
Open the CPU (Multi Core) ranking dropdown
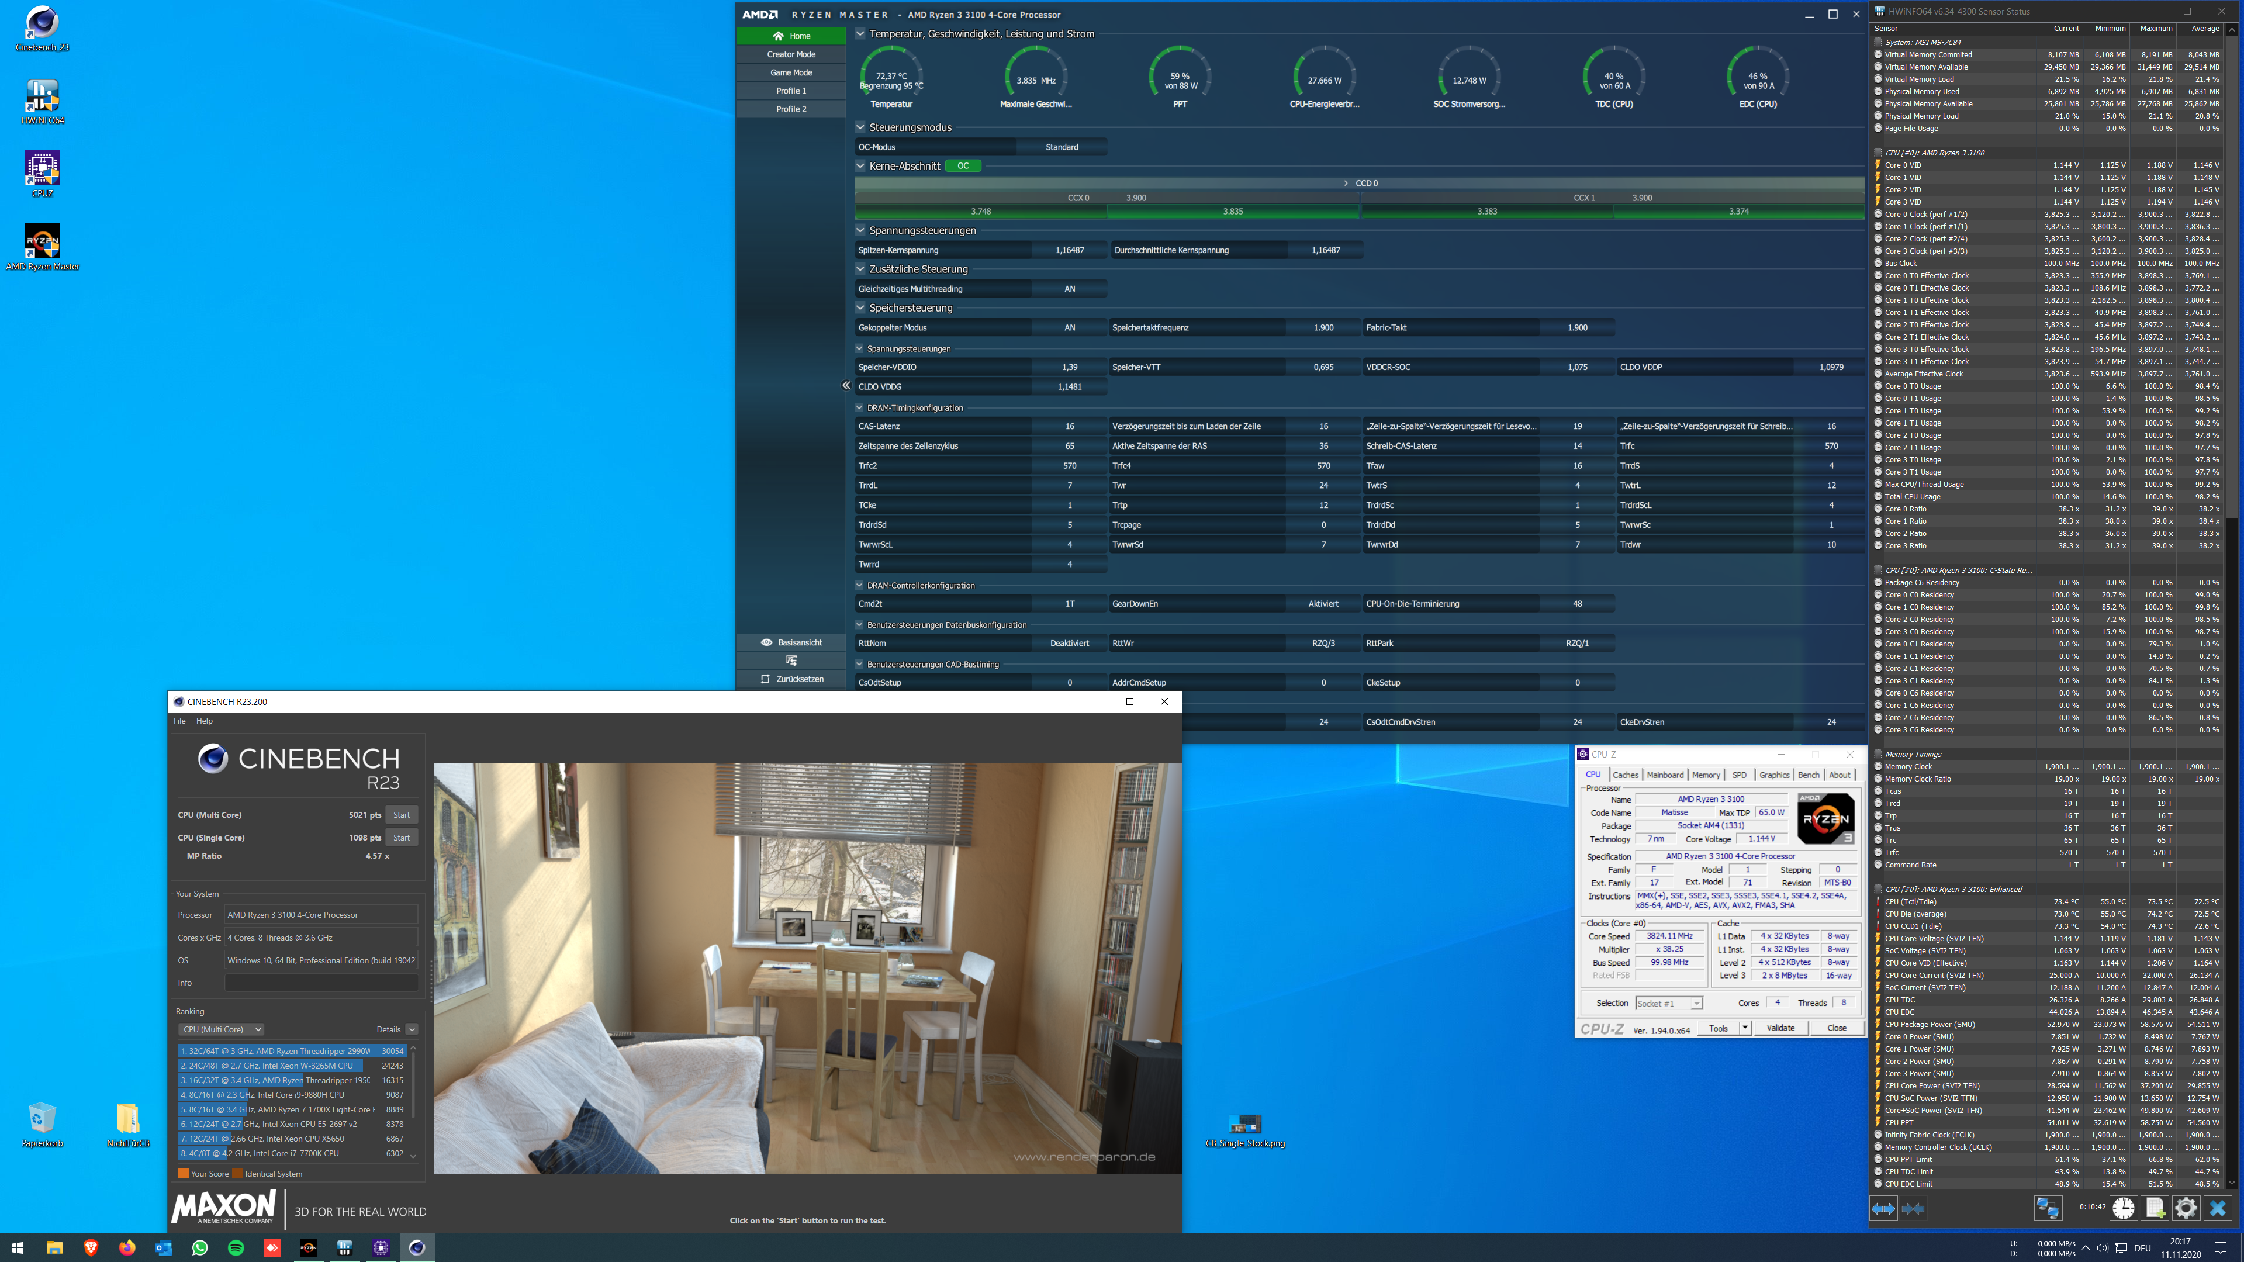[x=222, y=1029]
